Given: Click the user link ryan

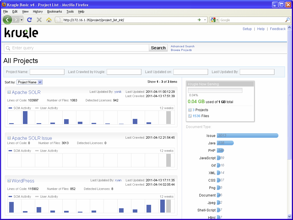Looking at the screenshot, I should pos(118,180).
